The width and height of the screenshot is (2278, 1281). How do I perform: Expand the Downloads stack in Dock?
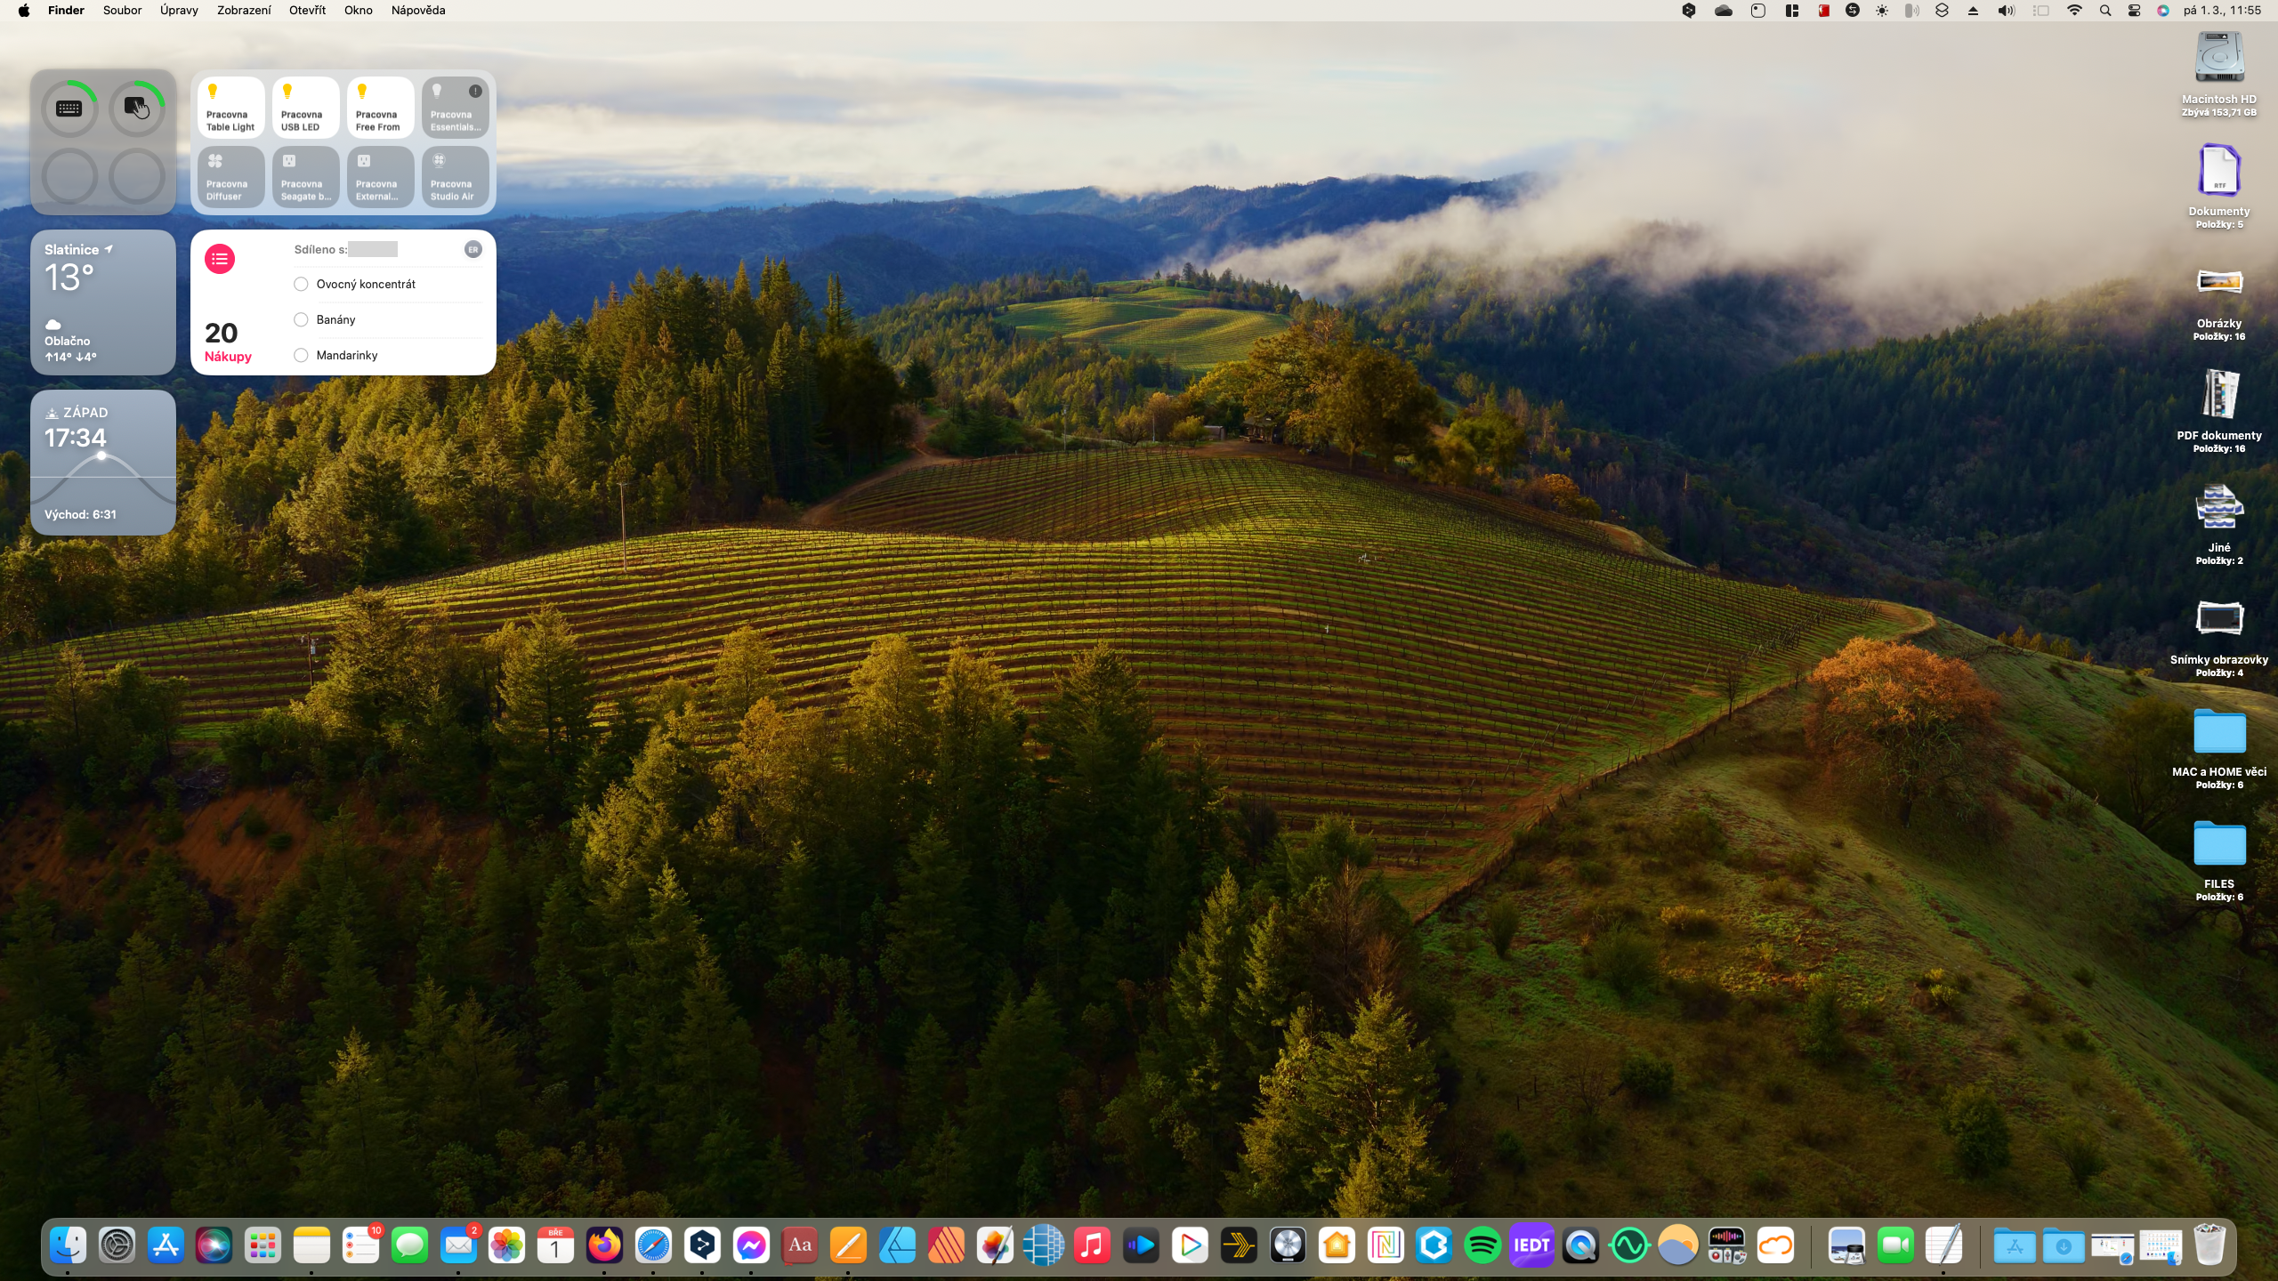[2063, 1245]
